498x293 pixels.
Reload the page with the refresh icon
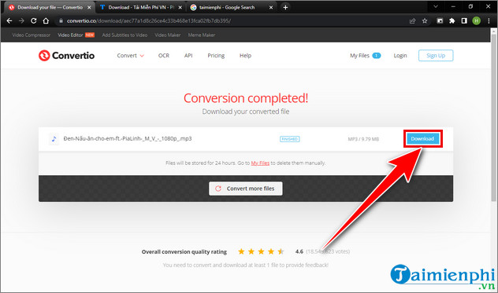[33, 21]
